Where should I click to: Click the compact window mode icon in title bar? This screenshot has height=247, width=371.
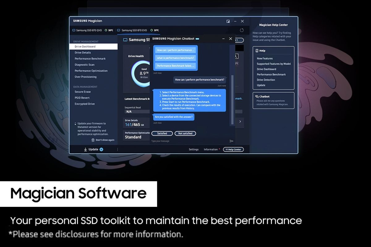tap(228, 21)
